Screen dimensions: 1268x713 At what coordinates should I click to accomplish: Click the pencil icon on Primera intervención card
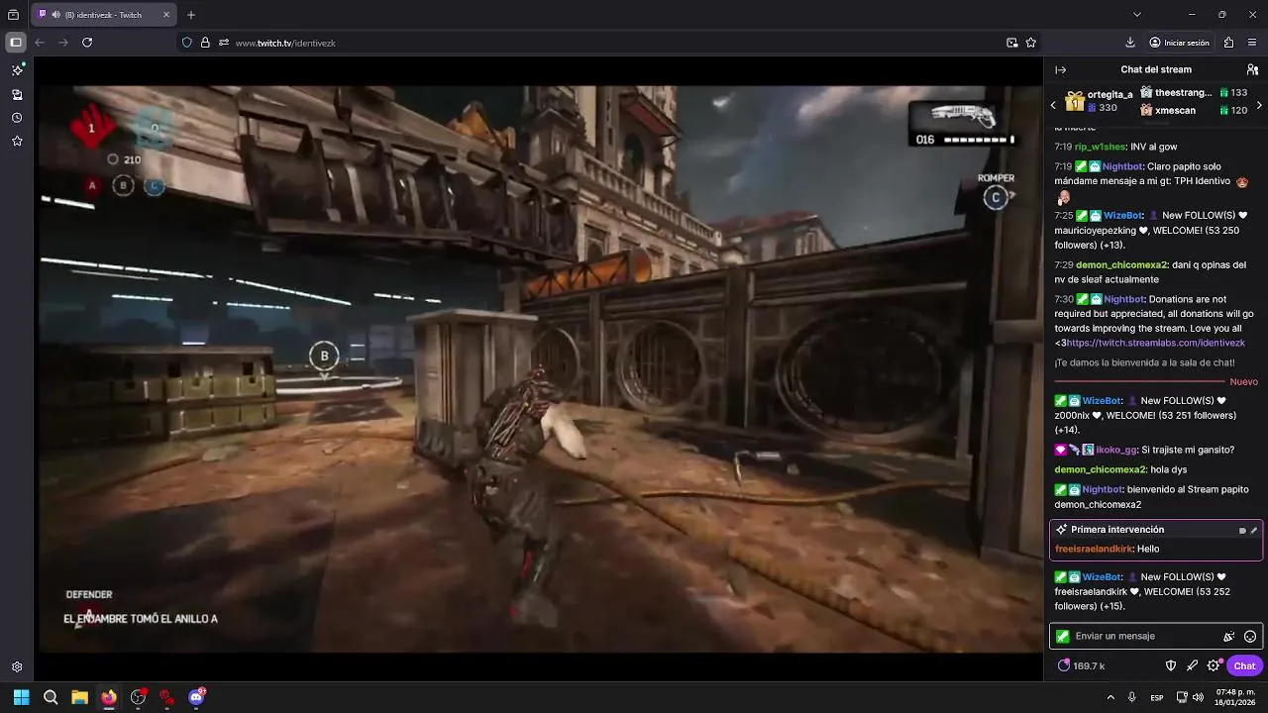point(1253,530)
